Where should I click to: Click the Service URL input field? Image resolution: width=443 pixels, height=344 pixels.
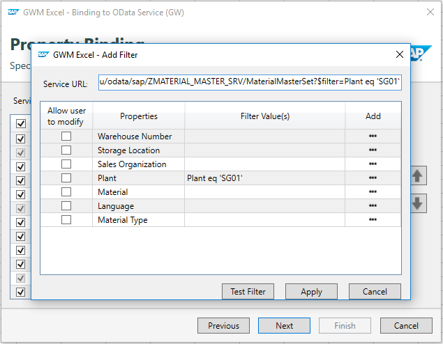click(250, 83)
